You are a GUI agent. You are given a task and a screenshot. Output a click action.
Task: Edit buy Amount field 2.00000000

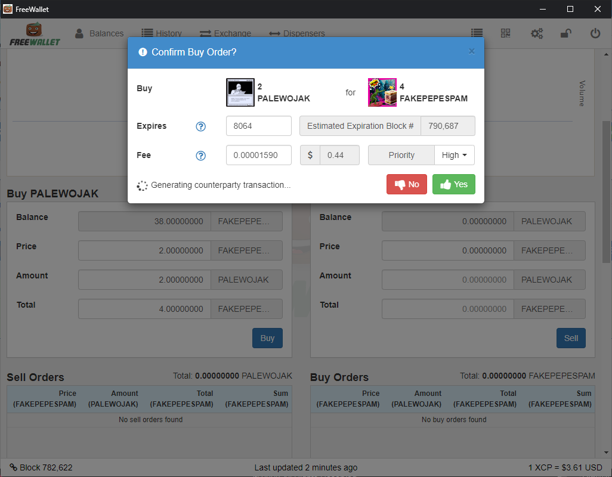[145, 280]
